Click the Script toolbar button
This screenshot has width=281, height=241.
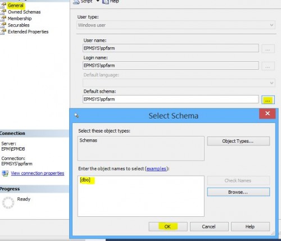tap(83, 2)
